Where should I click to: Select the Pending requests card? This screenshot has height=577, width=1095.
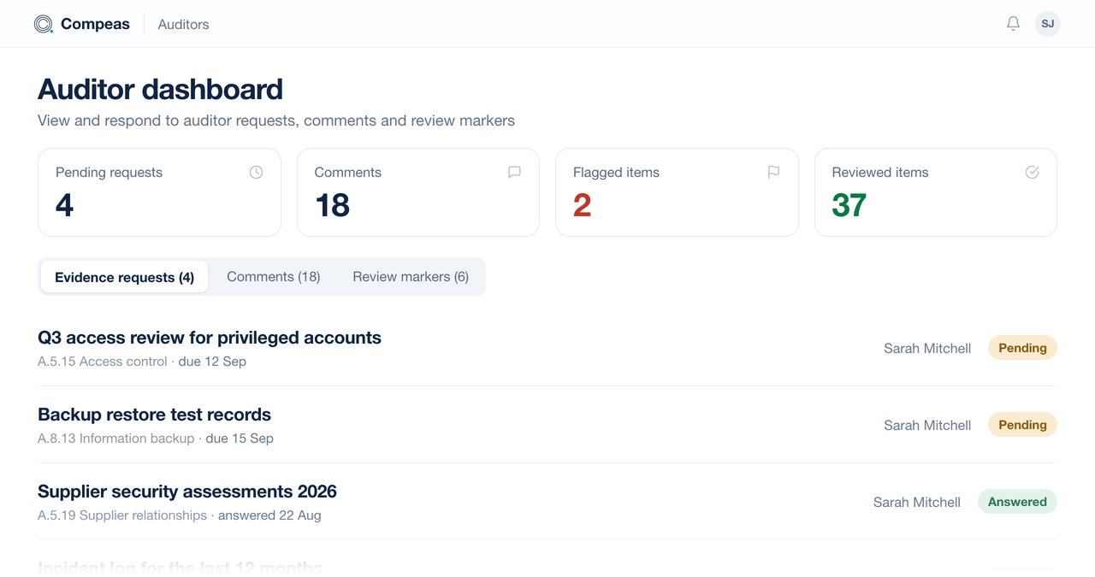(x=159, y=192)
